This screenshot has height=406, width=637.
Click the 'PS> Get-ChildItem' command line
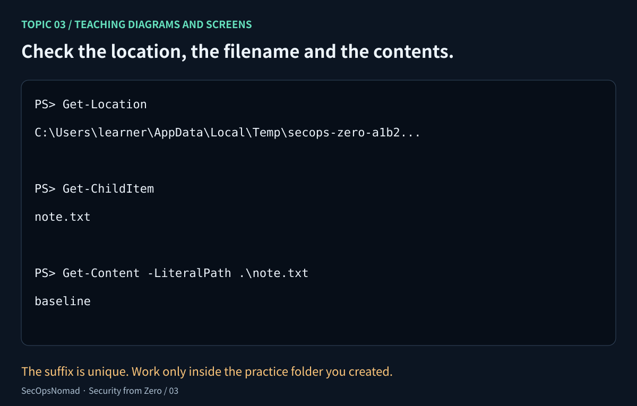coord(94,189)
